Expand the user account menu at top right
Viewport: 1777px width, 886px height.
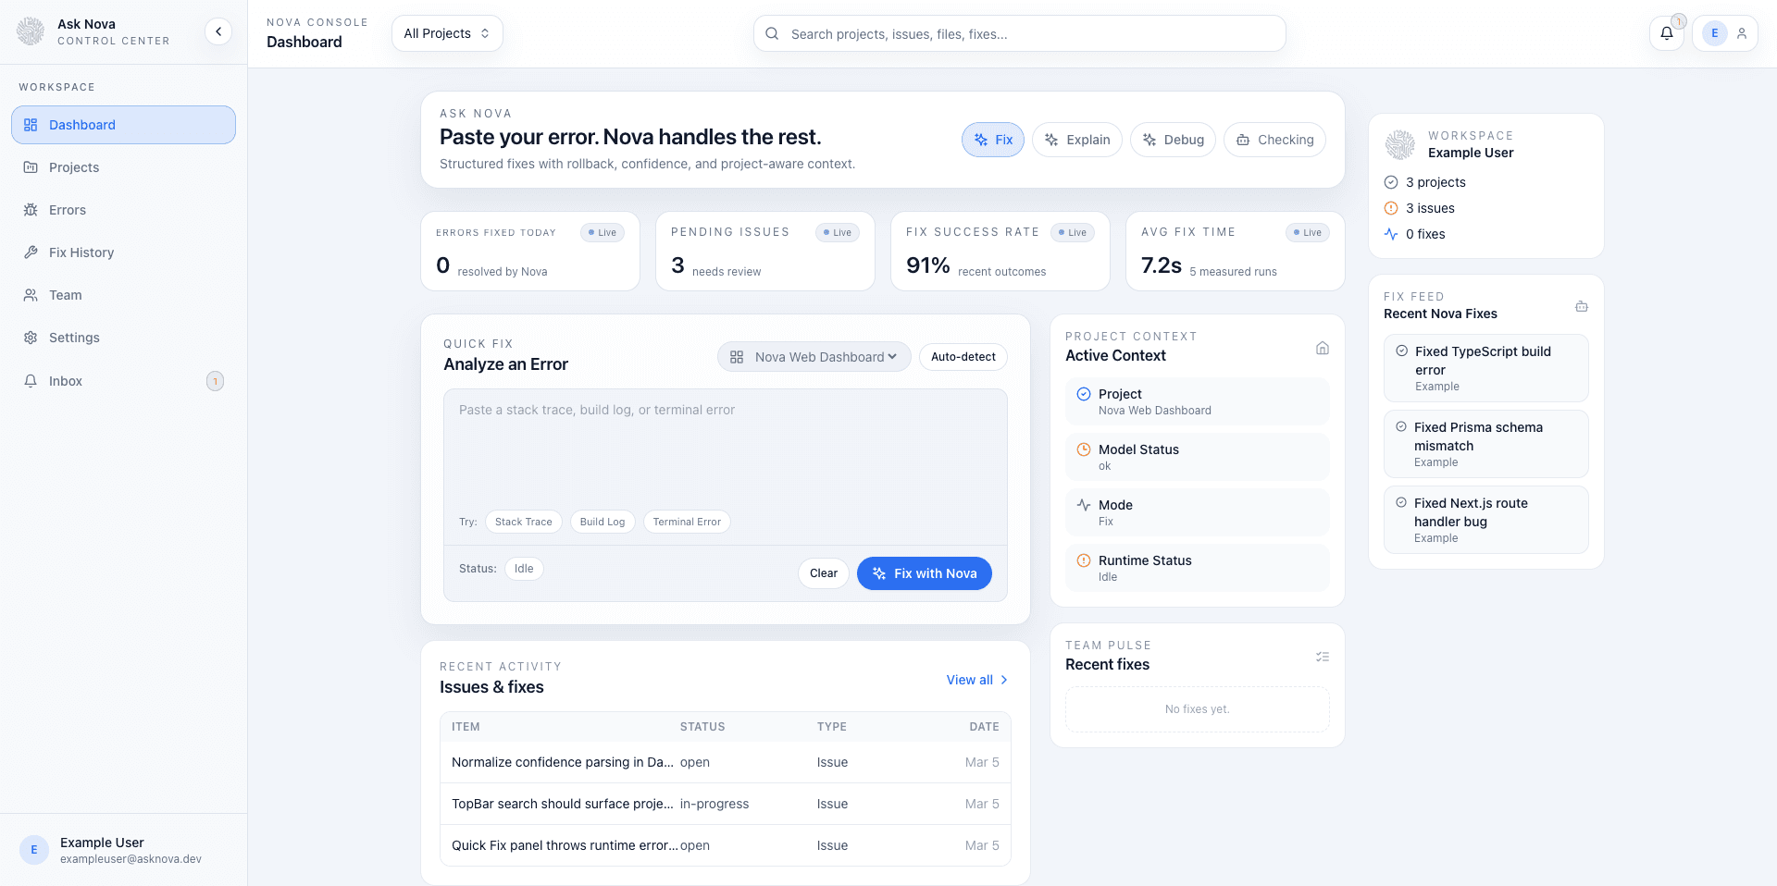click(x=1725, y=33)
